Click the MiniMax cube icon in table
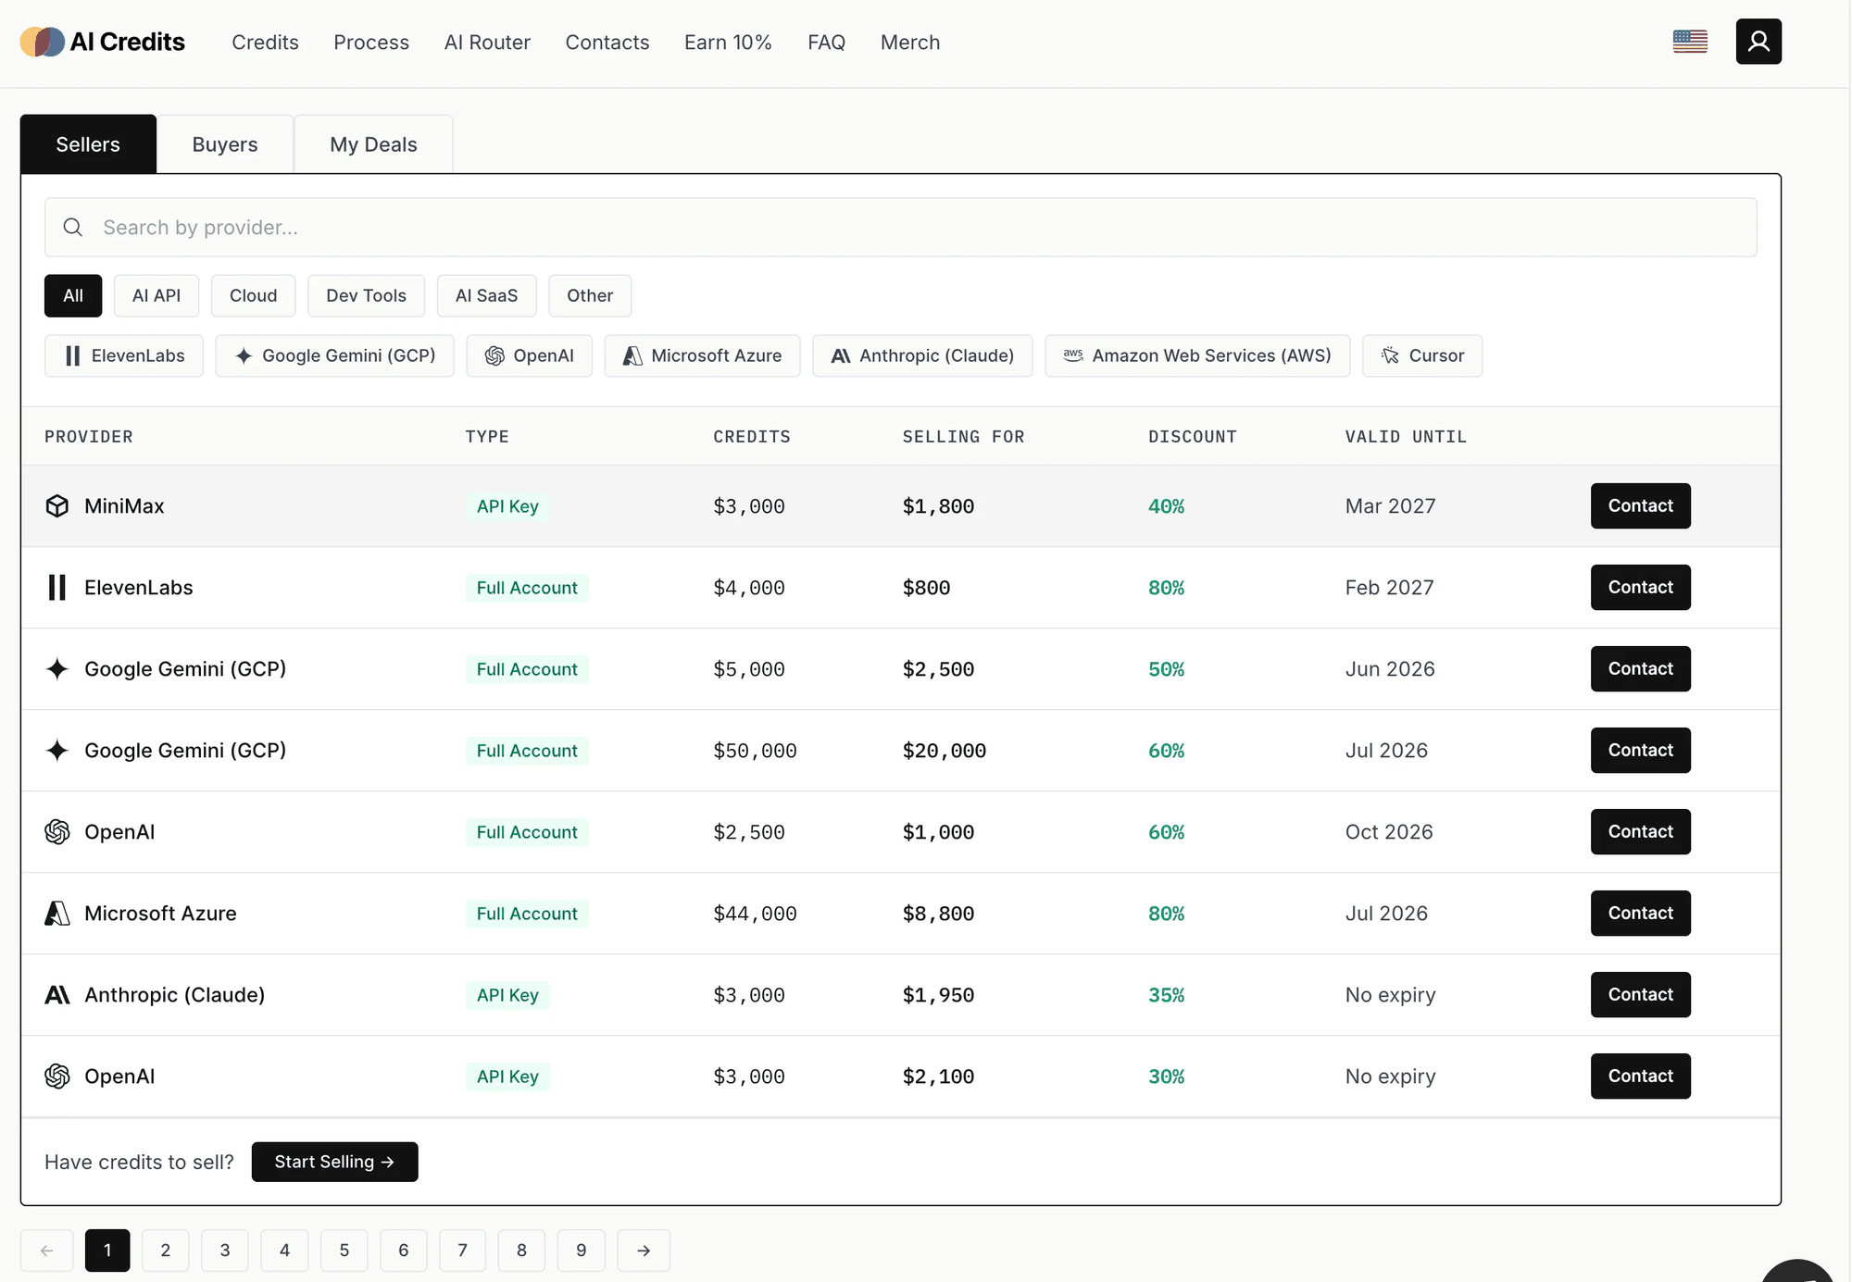This screenshot has height=1282, width=1852. point(57,506)
